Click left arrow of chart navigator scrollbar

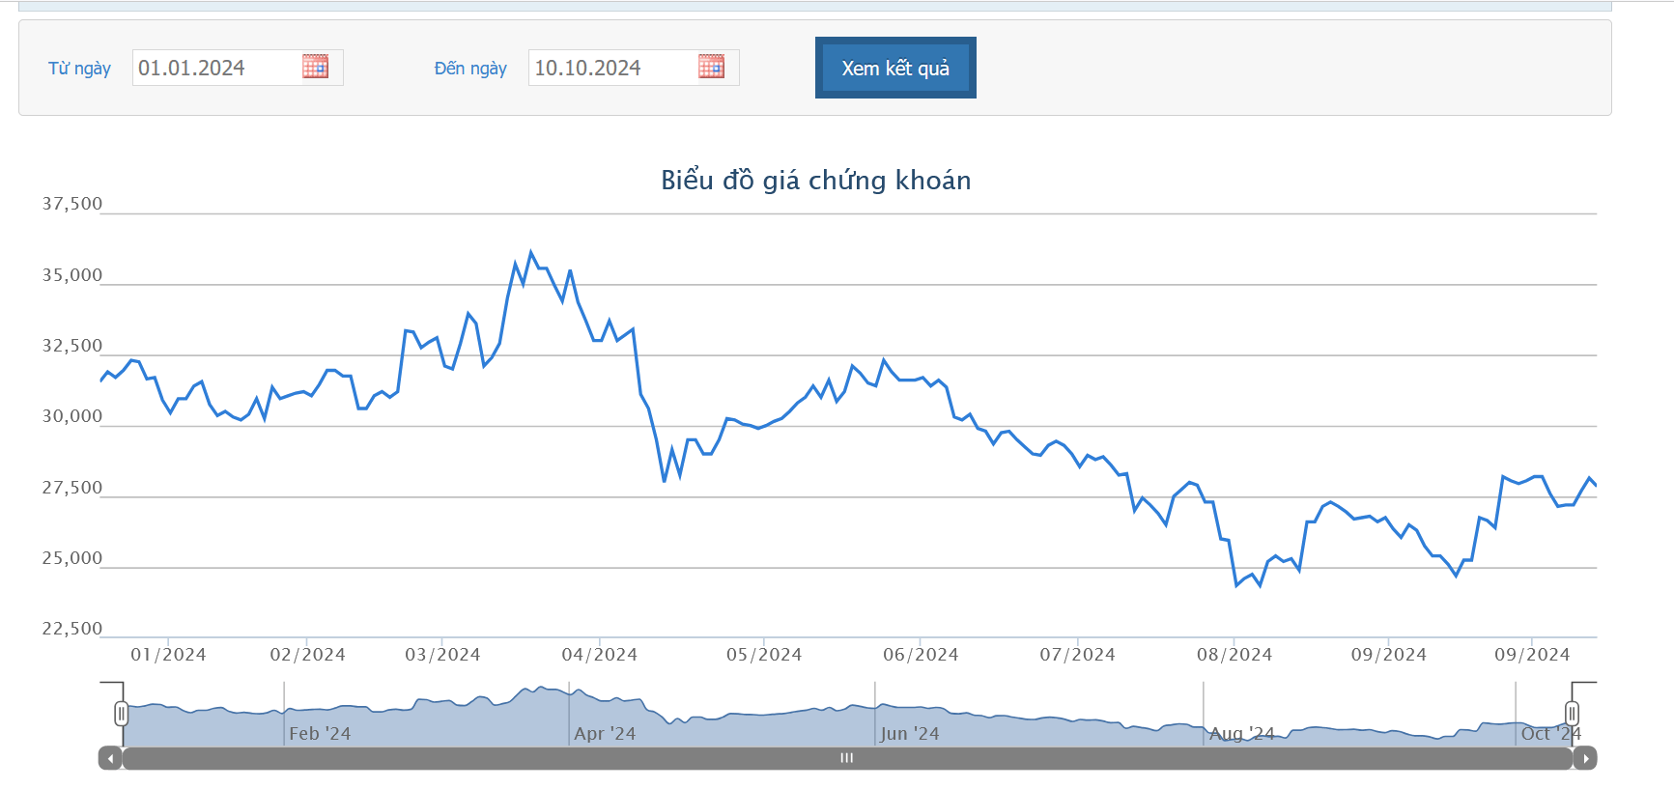[x=110, y=758]
